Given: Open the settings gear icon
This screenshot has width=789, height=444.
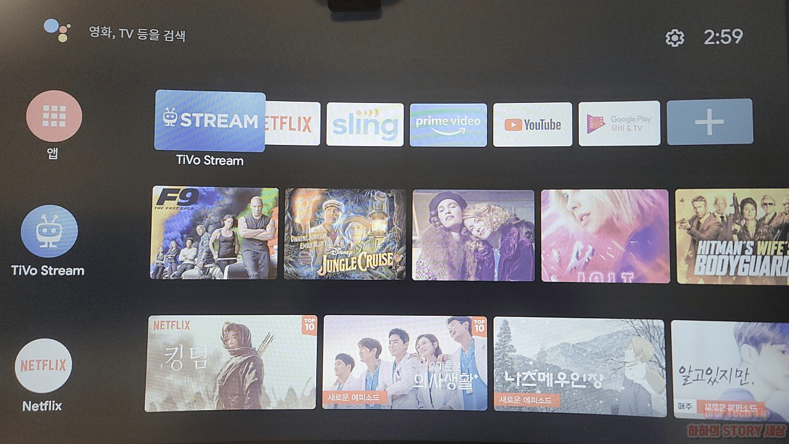Looking at the screenshot, I should pyautogui.click(x=675, y=38).
